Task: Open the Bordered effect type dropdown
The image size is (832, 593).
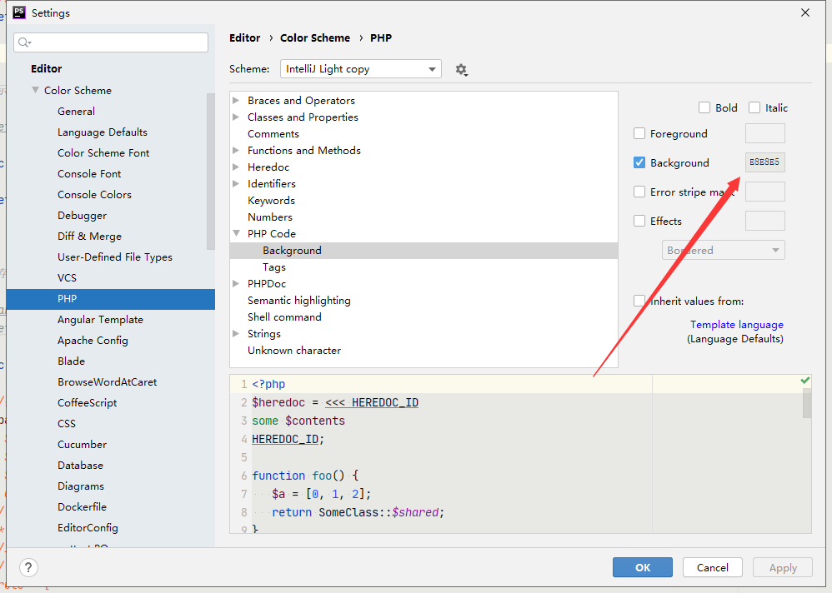Action: [724, 250]
